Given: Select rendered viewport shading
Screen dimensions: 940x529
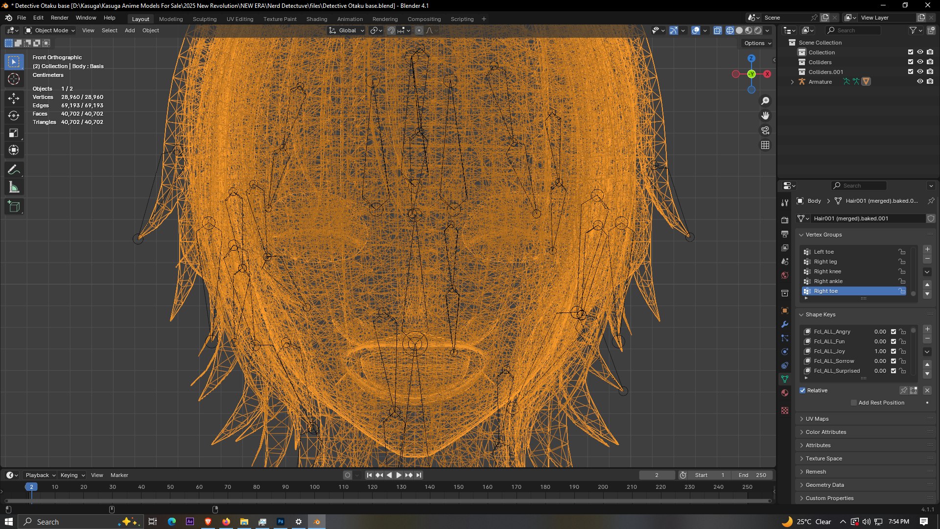Looking at the screenshot, I should click(758, 30).
